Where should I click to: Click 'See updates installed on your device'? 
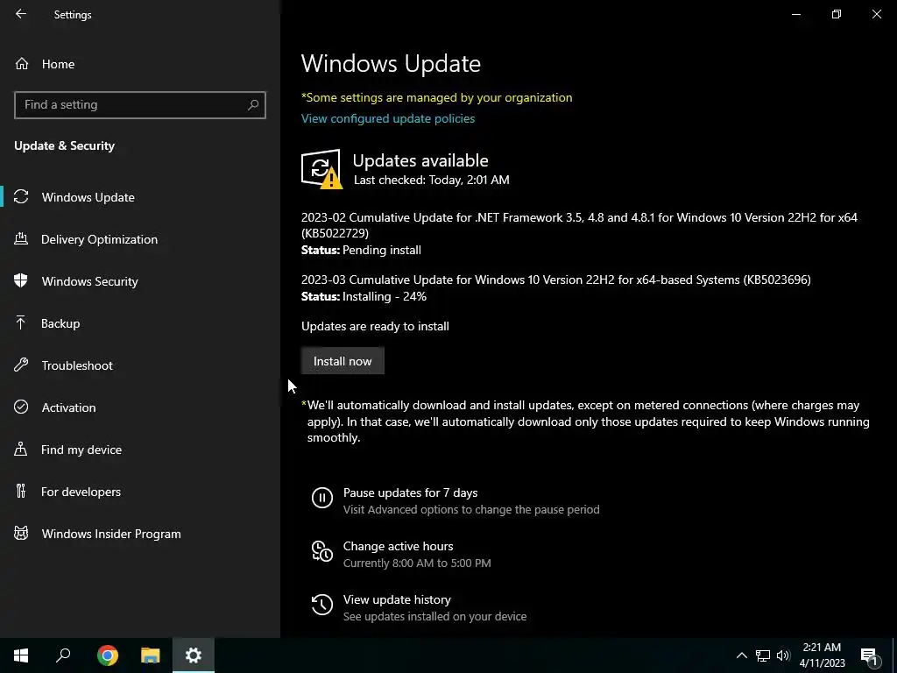(x=434, y=616)
